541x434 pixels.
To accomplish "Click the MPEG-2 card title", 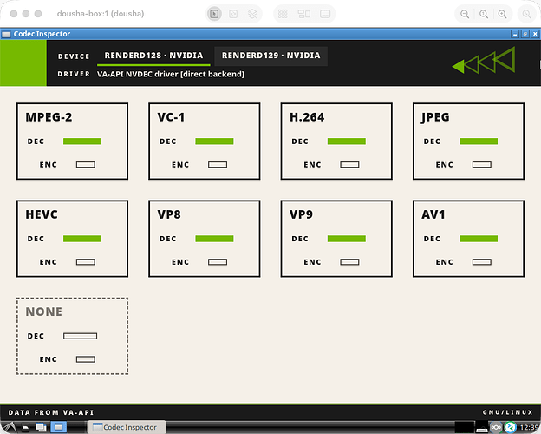I will (49, 117).
